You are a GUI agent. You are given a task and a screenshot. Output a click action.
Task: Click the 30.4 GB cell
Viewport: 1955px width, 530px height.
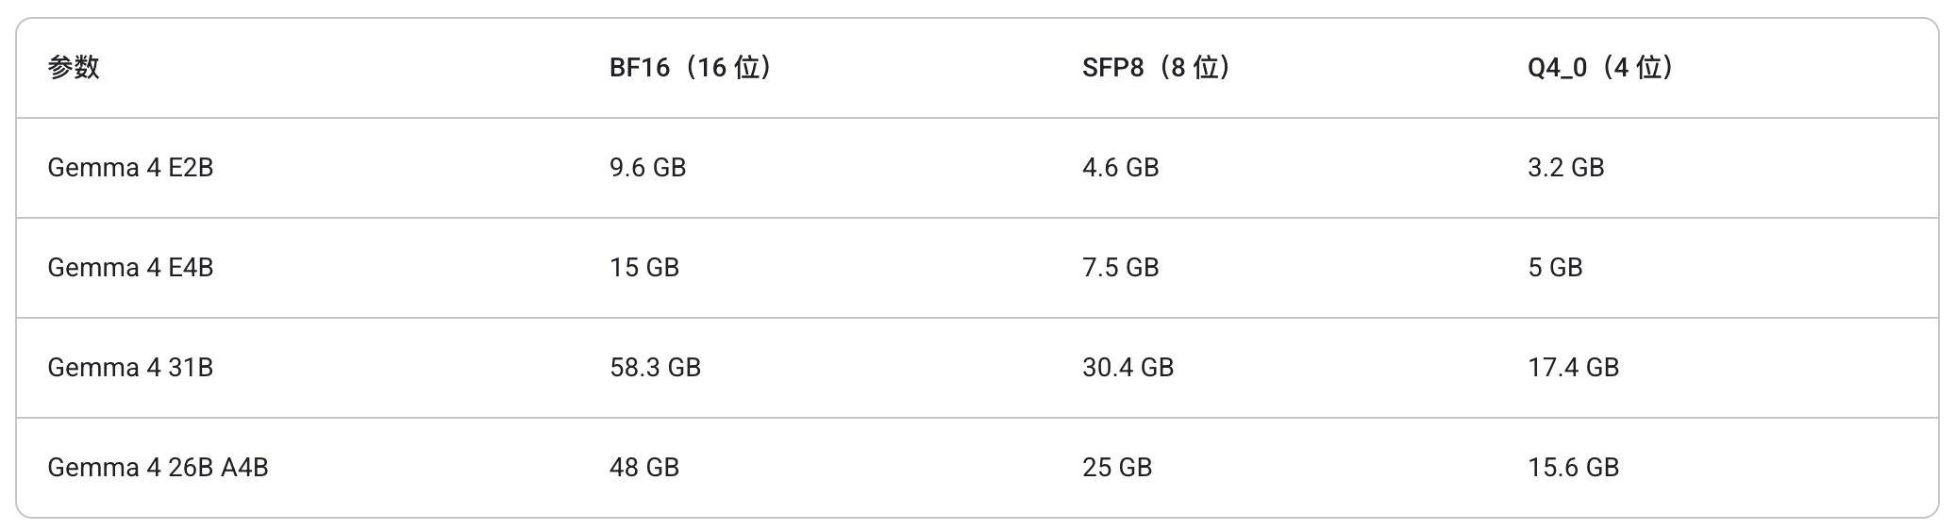point(1128,368)
